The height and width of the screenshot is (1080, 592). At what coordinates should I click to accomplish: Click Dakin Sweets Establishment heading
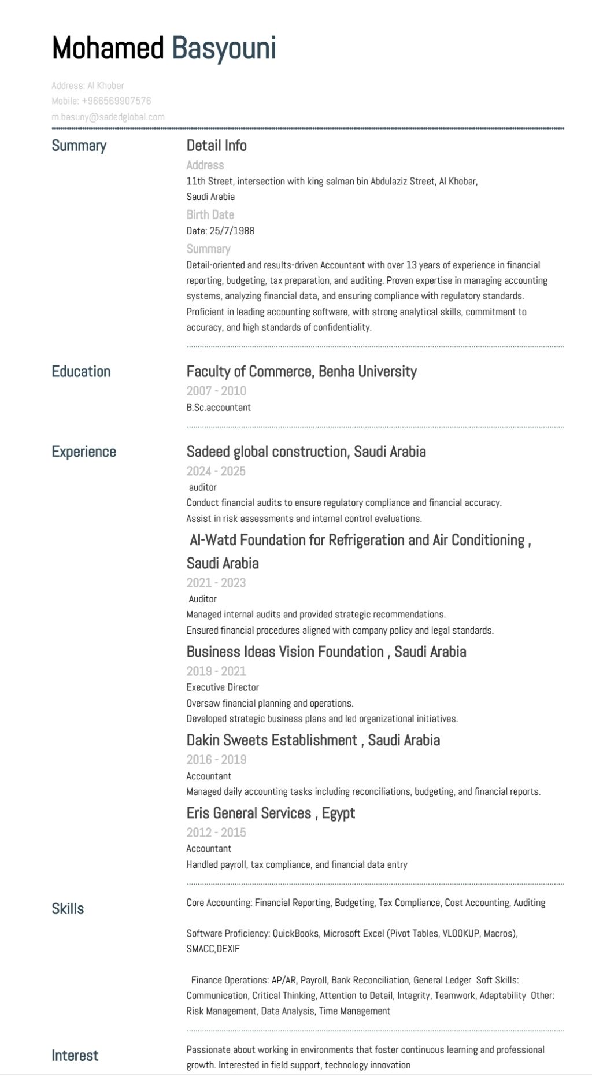click(x=313, y=740)
